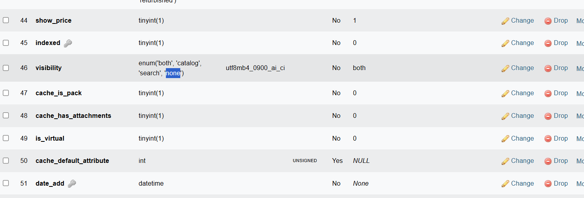Open More actions for cache_has_attachments
Viewport: 584px width, 198px height.
(580, 116)
